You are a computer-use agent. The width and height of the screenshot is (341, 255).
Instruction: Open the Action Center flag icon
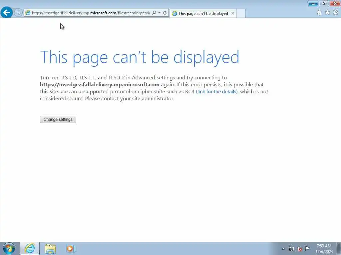pyautogui.click(x=307, y=248)
